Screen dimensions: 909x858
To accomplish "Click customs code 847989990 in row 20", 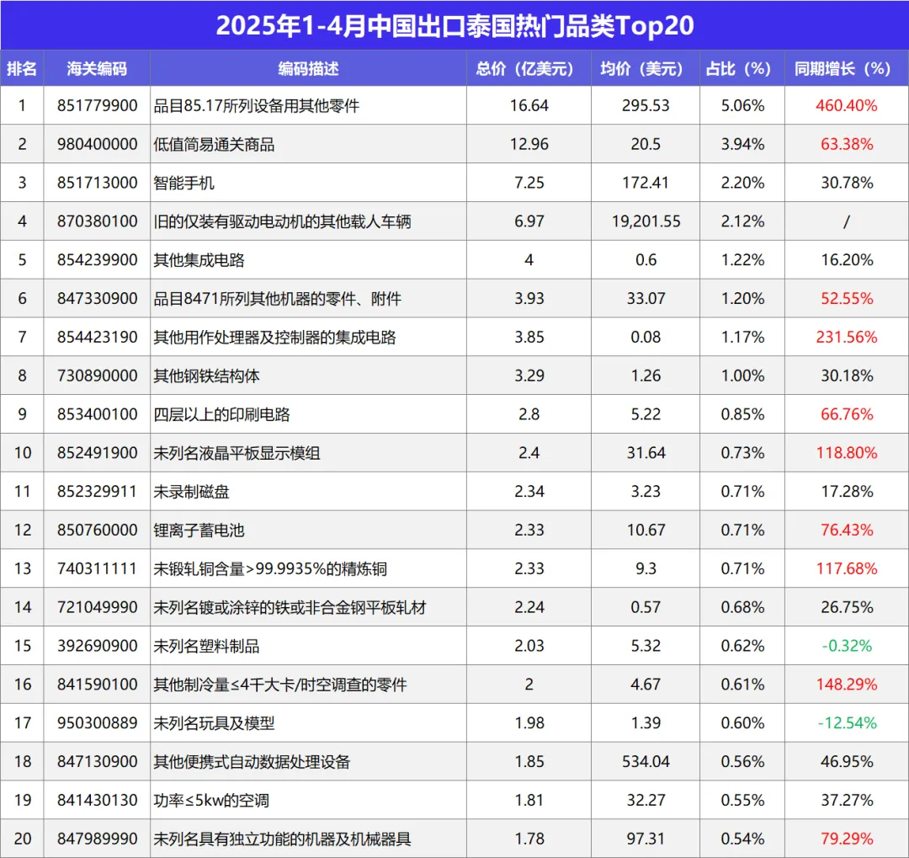I will click(x=97, y=839).
